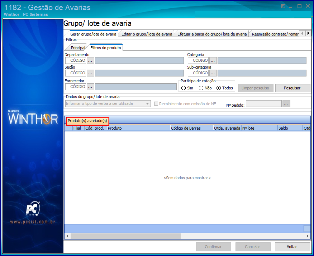Open Departamento lookup ellipsis button
Screen dimensions: 314x256
90,60
